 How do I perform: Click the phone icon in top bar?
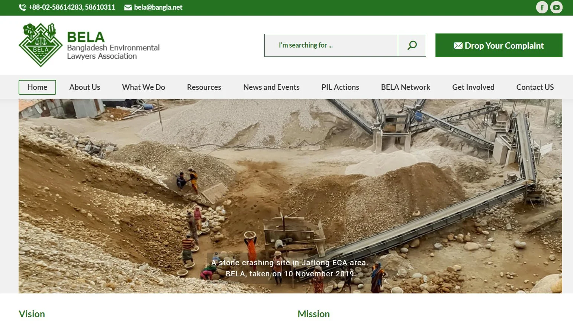pos(23,7)
